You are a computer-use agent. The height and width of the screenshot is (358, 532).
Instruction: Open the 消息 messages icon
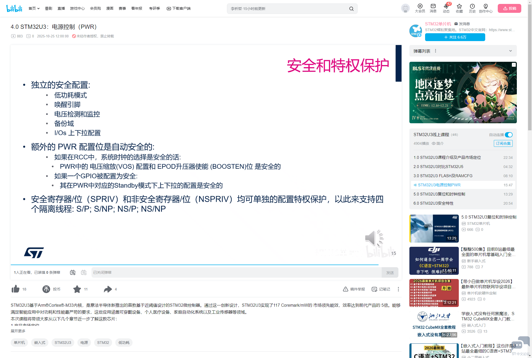433,8
